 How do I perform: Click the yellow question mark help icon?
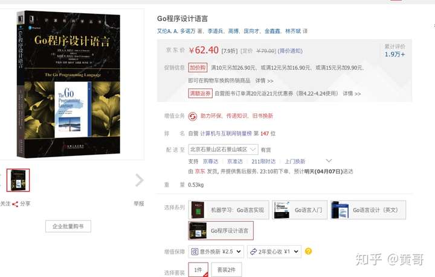point(308,251)
